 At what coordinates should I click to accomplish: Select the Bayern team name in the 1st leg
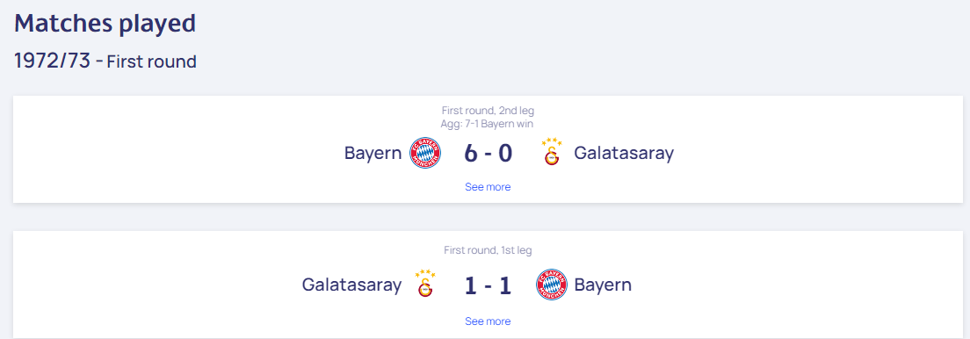603,285
